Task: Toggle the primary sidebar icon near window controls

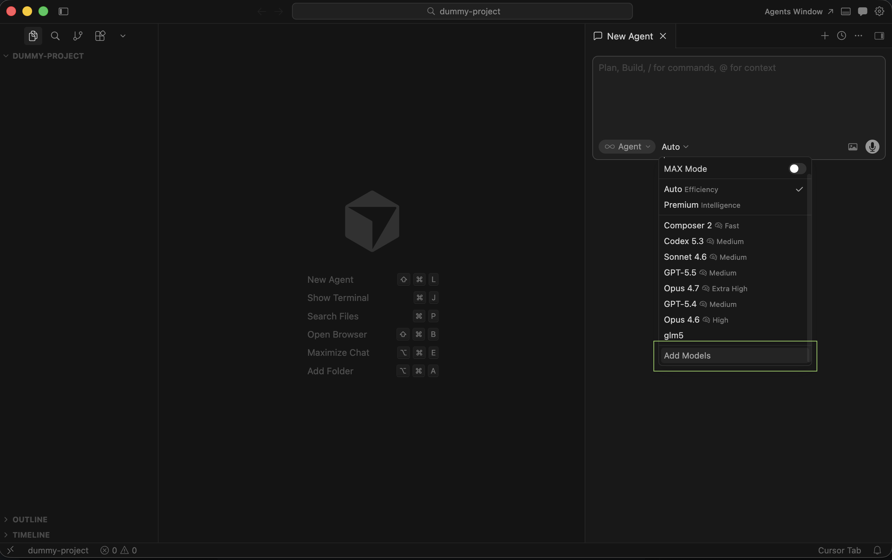Action: click(64, 12)
